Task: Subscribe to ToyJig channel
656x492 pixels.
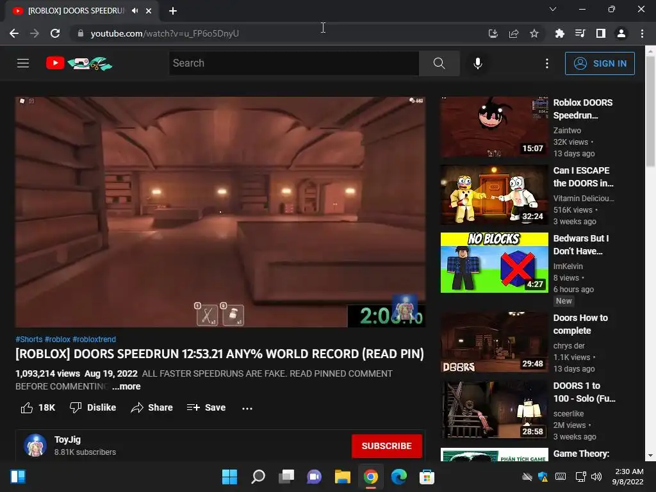Action: point(386,446)
